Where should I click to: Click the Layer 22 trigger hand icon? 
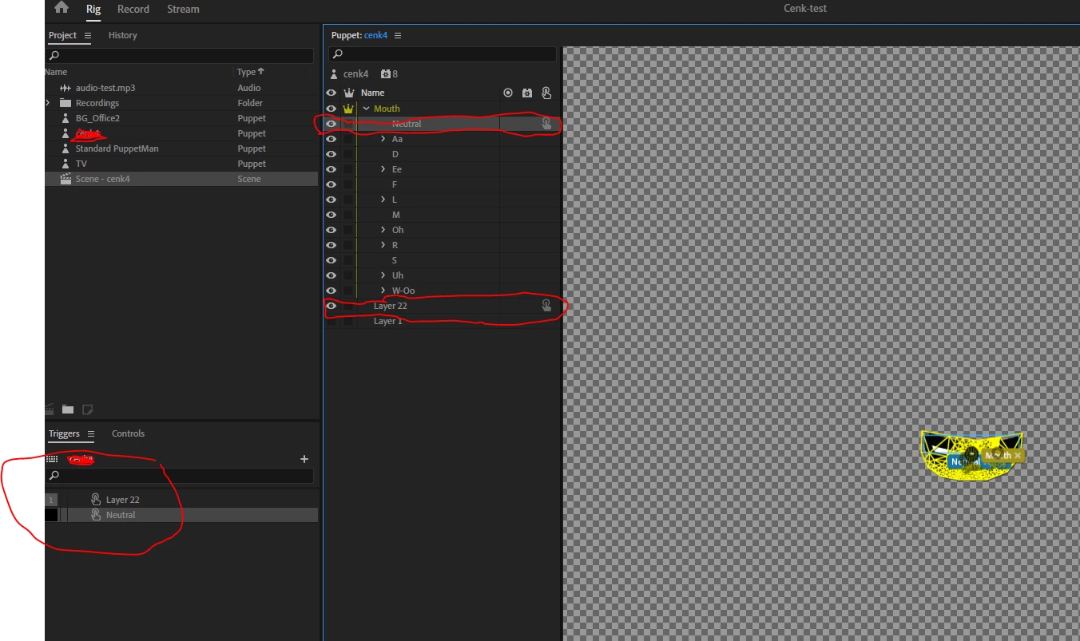[x=546, y=306]
